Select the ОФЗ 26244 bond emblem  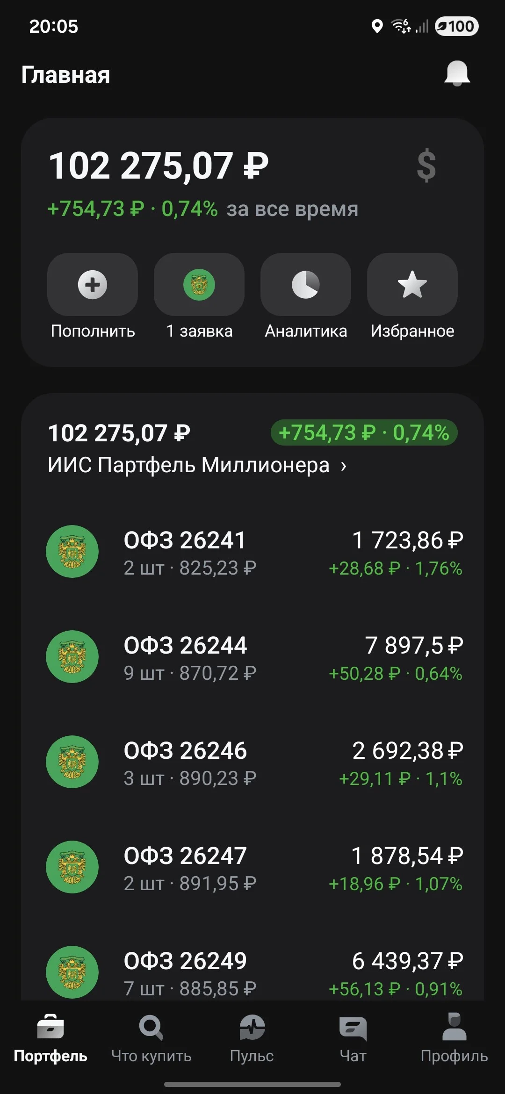(72, 657)
